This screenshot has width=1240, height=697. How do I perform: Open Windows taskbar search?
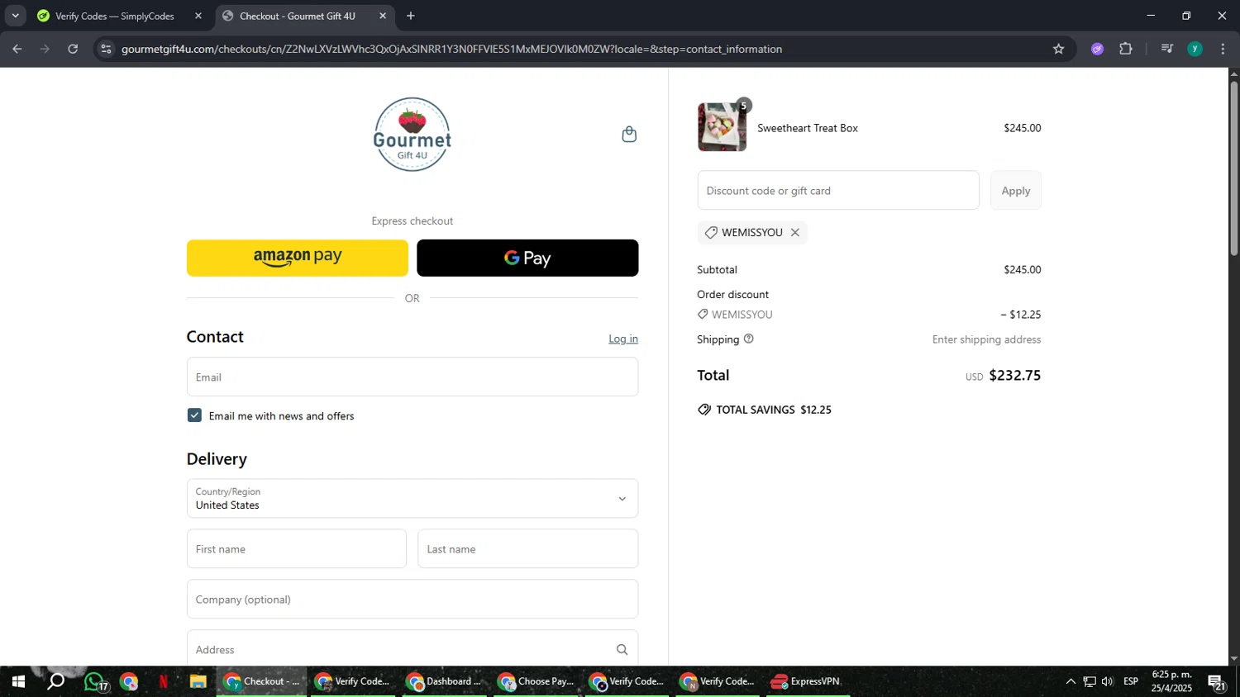55,682
